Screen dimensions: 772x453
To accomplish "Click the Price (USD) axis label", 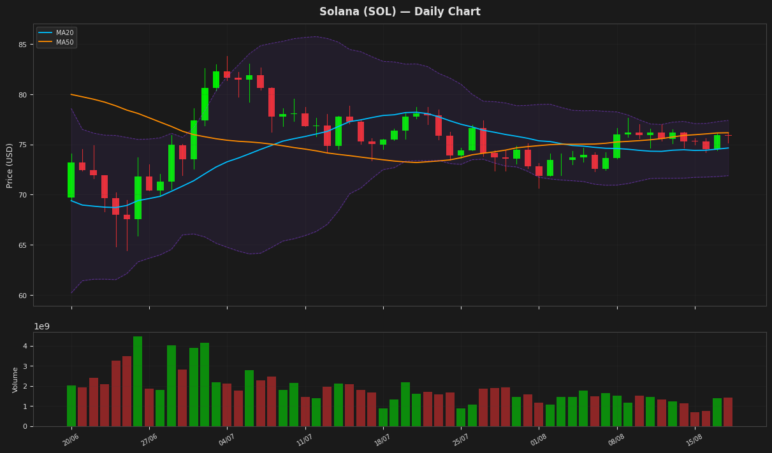I will [10, 165].
